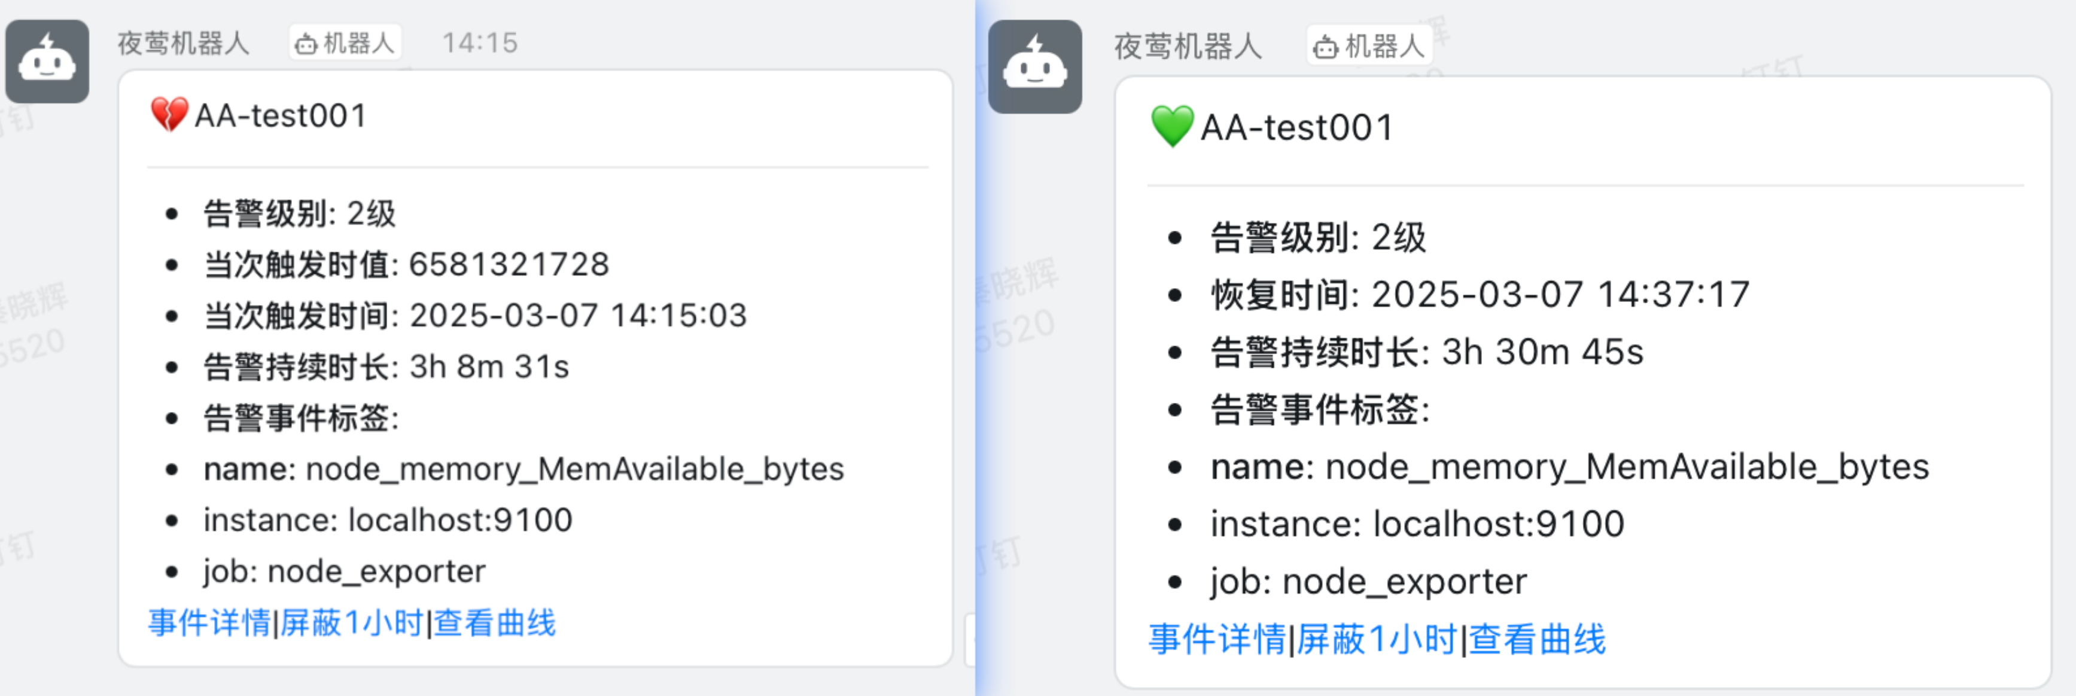Screen dimensions: 2076x696
Task: Click the 告警持续时长 3h 8m 31s line
Action: (386, 367)
